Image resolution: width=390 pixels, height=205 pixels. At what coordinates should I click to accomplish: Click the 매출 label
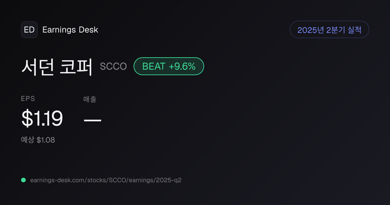90,99
